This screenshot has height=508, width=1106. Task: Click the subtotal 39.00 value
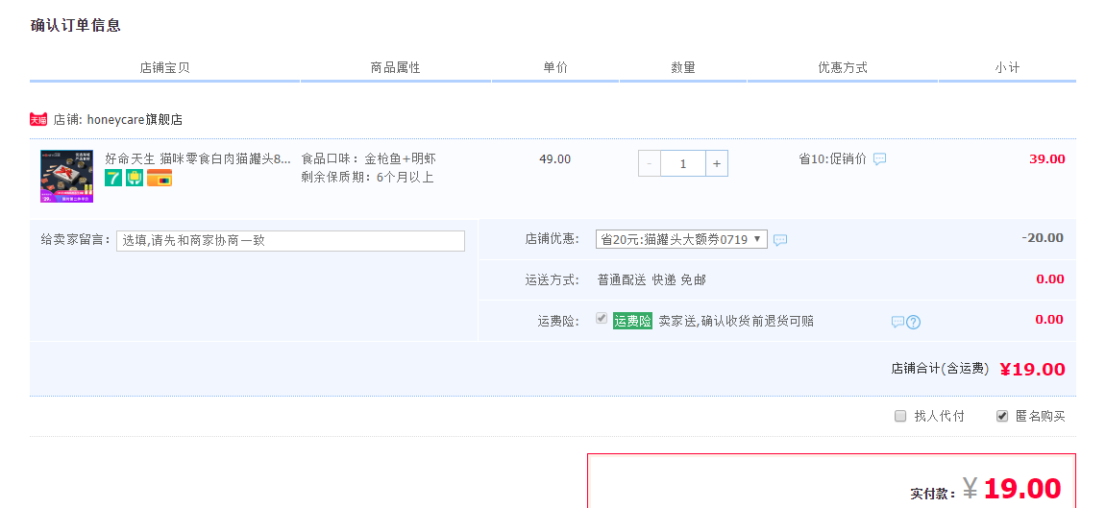point(1046,159)
